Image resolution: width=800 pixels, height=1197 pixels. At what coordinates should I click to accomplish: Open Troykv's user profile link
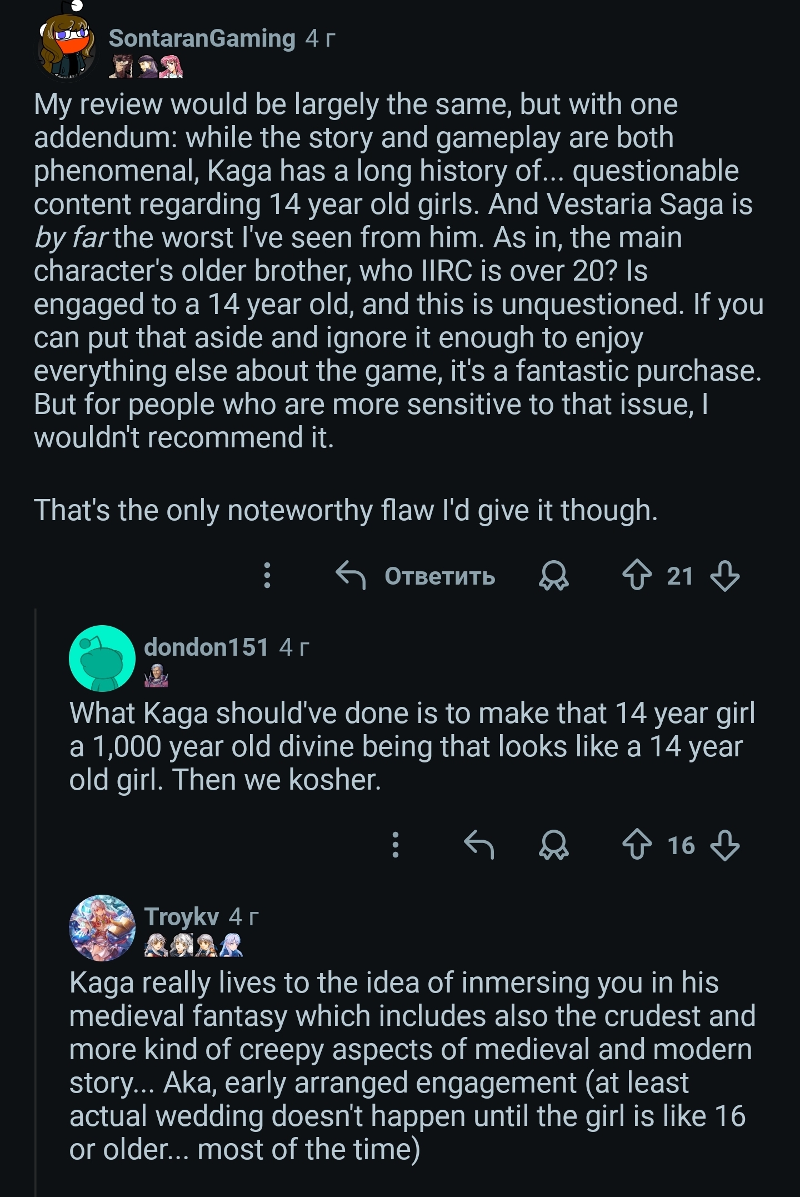pyautogui.click(x=182, y=917)
